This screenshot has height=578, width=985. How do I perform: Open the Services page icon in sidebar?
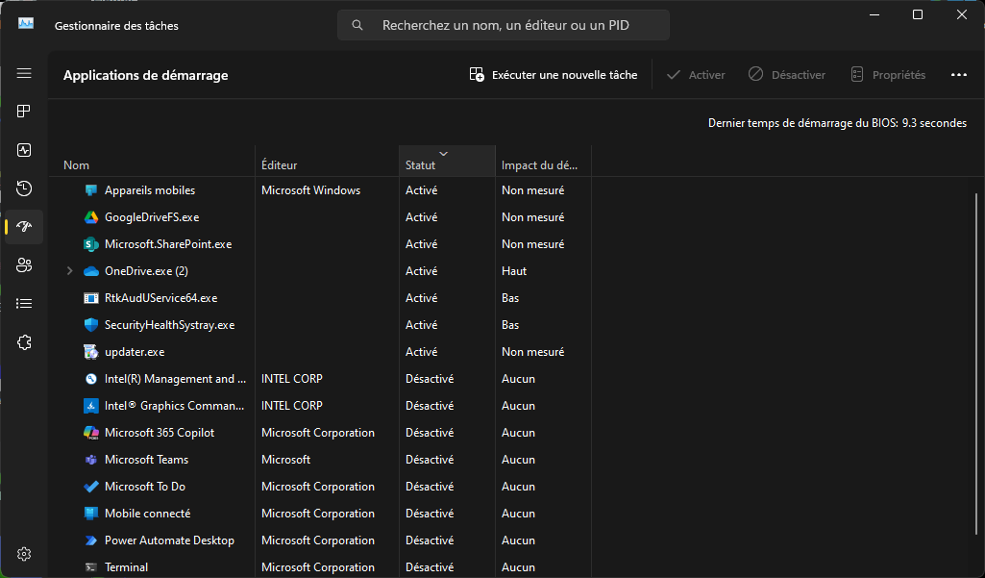24,342
